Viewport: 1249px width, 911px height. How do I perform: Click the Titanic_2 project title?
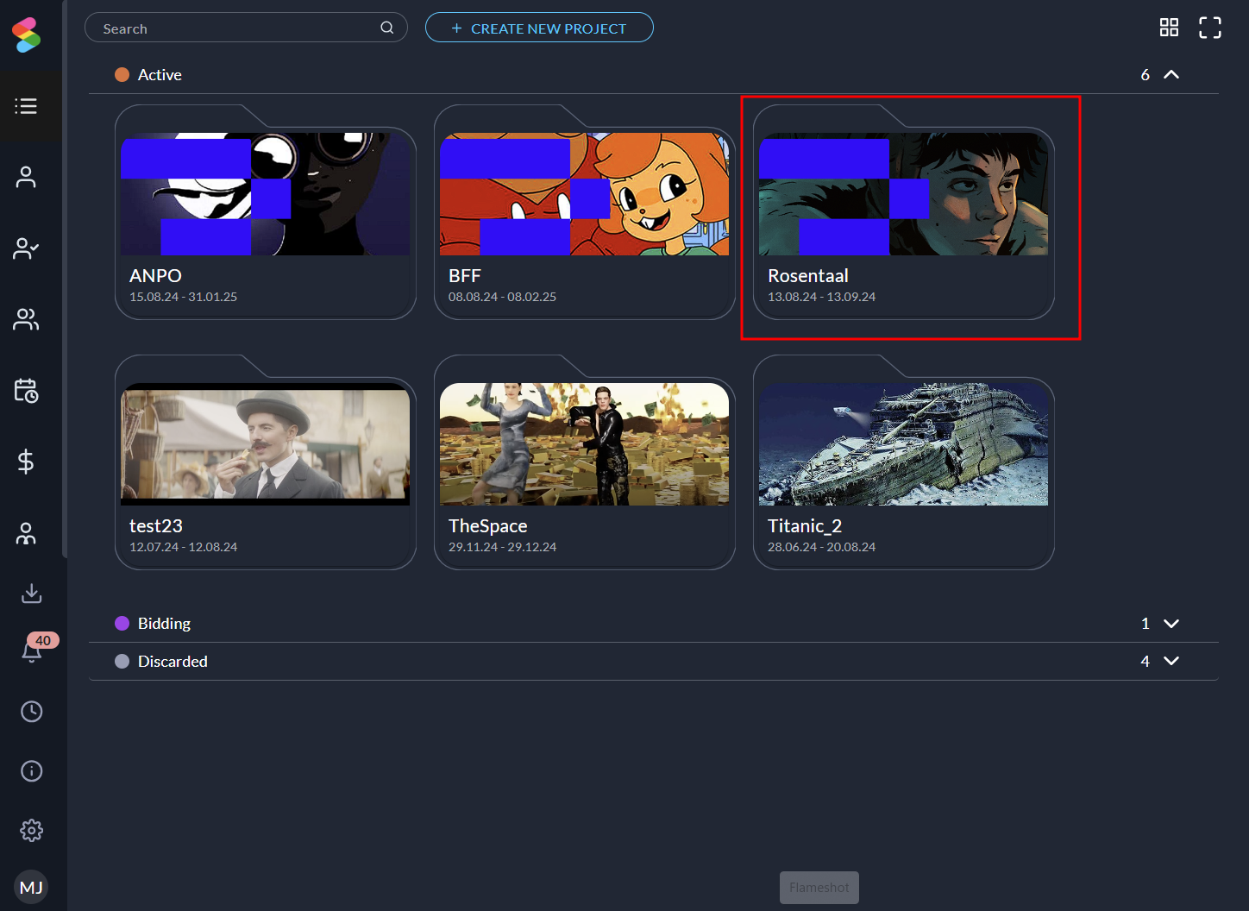805,526
